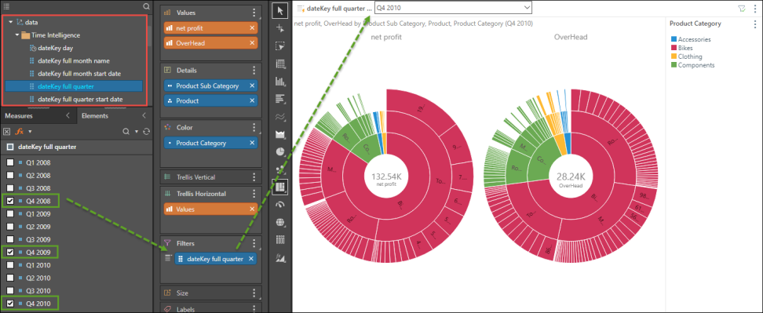Screen dimensions: 763x313
Task: Open the Details drop zone options menu
Action: [254, 71]
